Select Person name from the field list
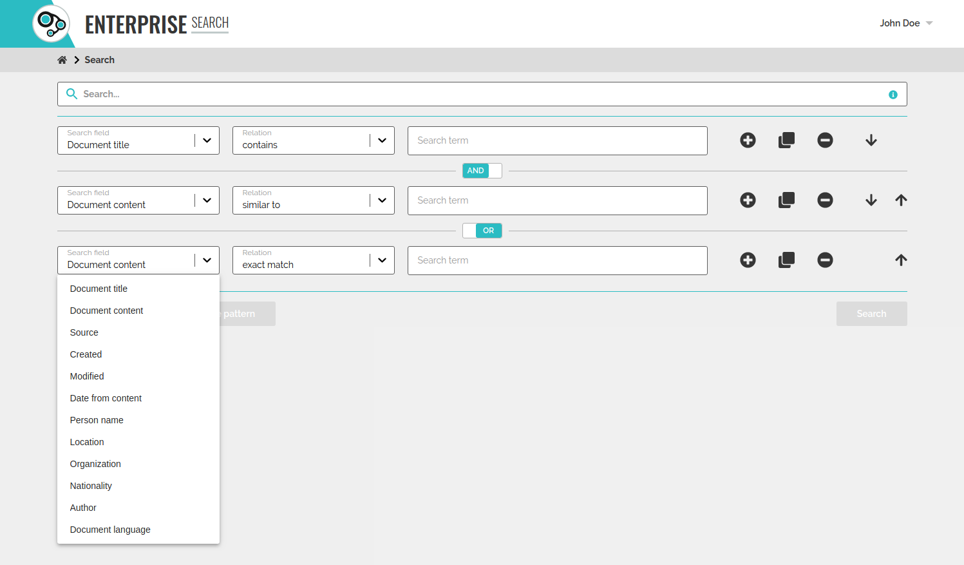The image size is (964, 565). 97,420
